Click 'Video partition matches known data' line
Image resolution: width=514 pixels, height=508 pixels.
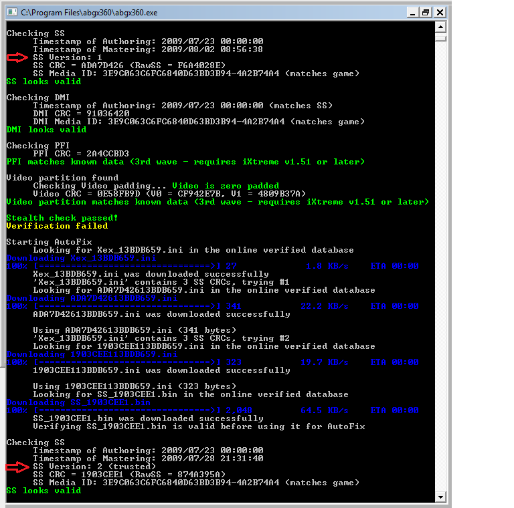point(218,202)
